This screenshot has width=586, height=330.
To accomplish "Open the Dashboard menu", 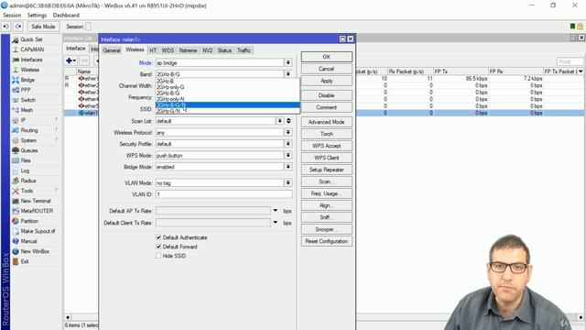I will pyautogui.click(x=66, y=16).
